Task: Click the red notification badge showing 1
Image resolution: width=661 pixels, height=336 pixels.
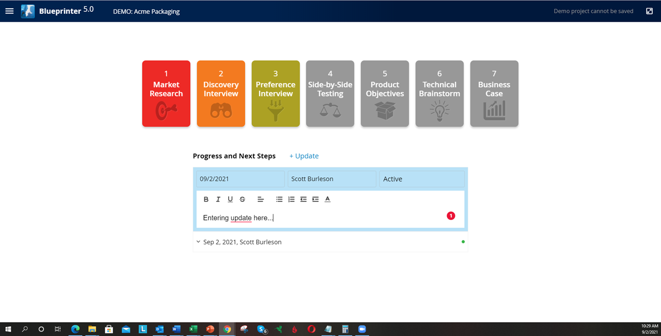Action: pos(451,216)
